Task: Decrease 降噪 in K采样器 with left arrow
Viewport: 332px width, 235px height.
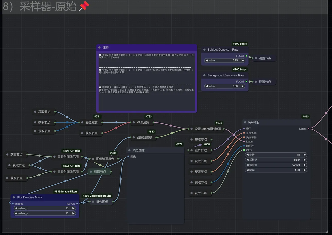Action: (x=248, y=170)
